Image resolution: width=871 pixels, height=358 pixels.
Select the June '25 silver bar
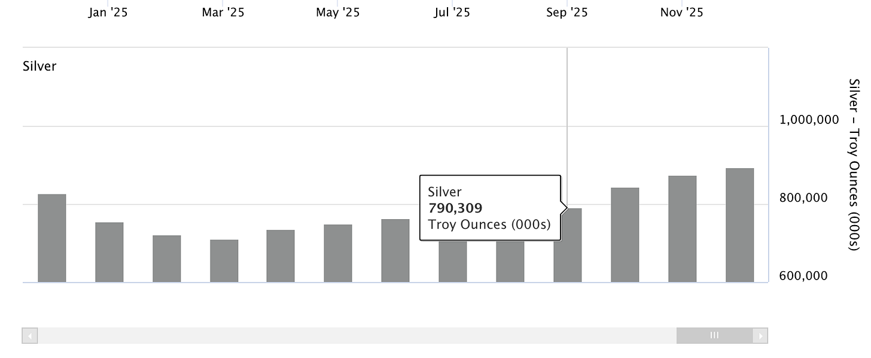pyautogui.click(x=395, y=251)
